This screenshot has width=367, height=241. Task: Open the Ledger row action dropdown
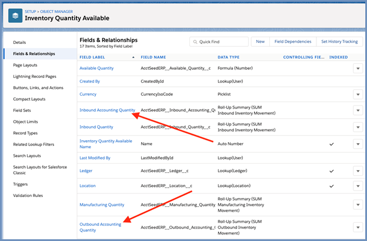pos(358,171)
